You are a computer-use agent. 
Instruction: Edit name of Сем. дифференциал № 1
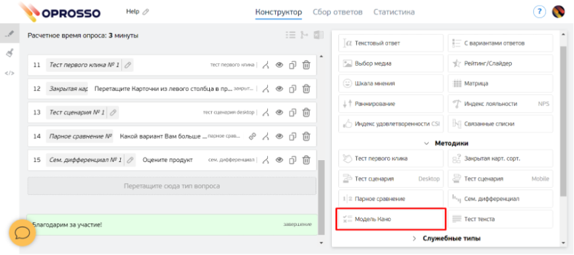click(x=130, y=160)
